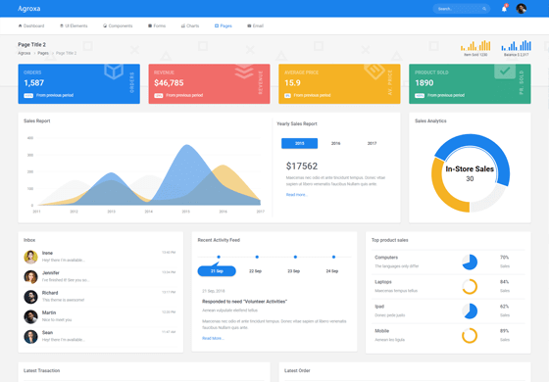This screenshot has height=382, width=549.
Task: Select the 2017 yearly sales tab
Action: [372, 143]
